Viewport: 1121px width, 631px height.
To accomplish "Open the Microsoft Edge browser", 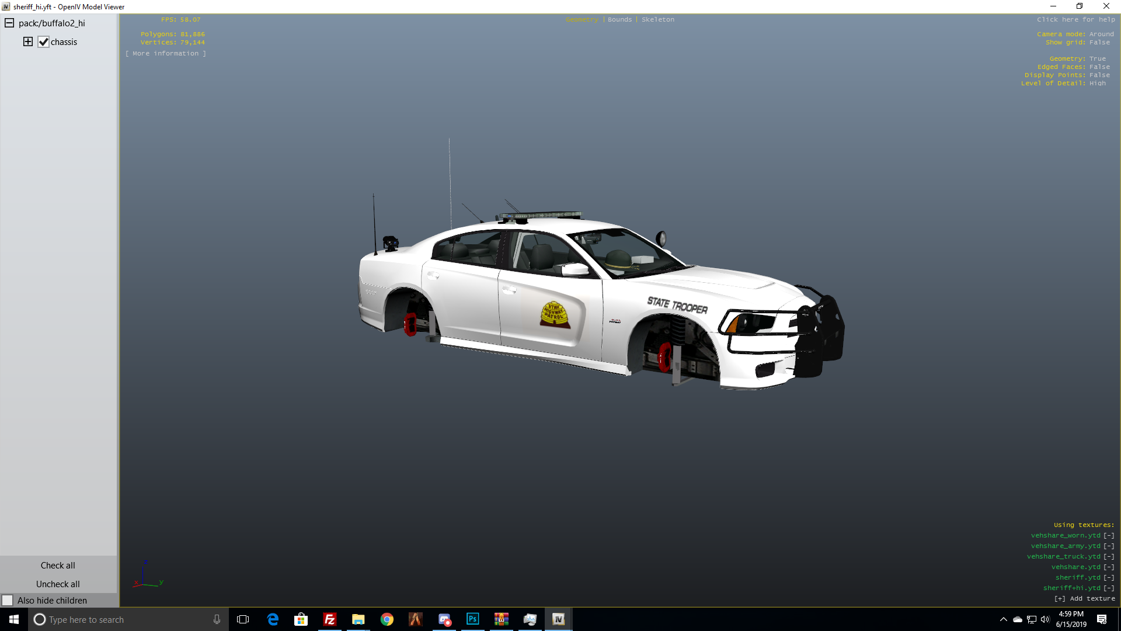I will click(x=273, y=619).
